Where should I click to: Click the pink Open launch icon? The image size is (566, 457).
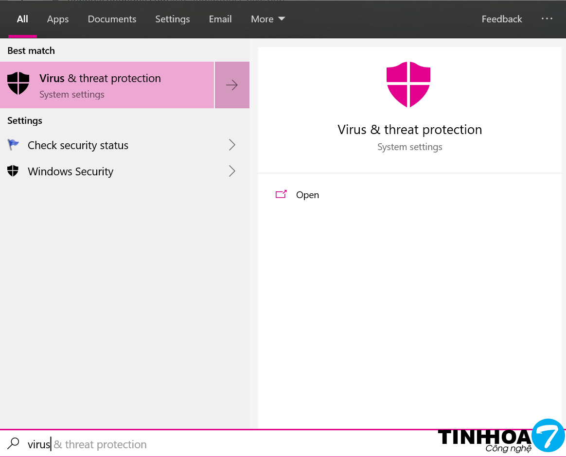coord(281,194)
